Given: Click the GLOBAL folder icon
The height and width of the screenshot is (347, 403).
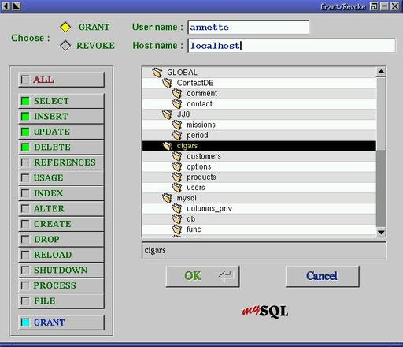Looking at the screenshot, I should coord(157,73).
